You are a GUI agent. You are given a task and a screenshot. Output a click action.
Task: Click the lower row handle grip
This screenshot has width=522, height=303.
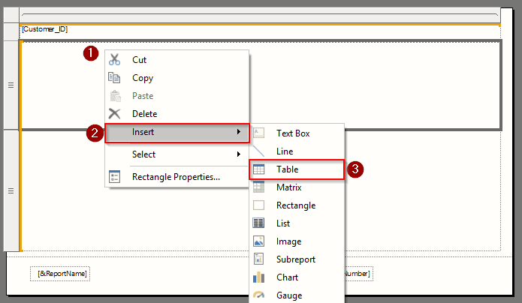[x=11, y=191]
